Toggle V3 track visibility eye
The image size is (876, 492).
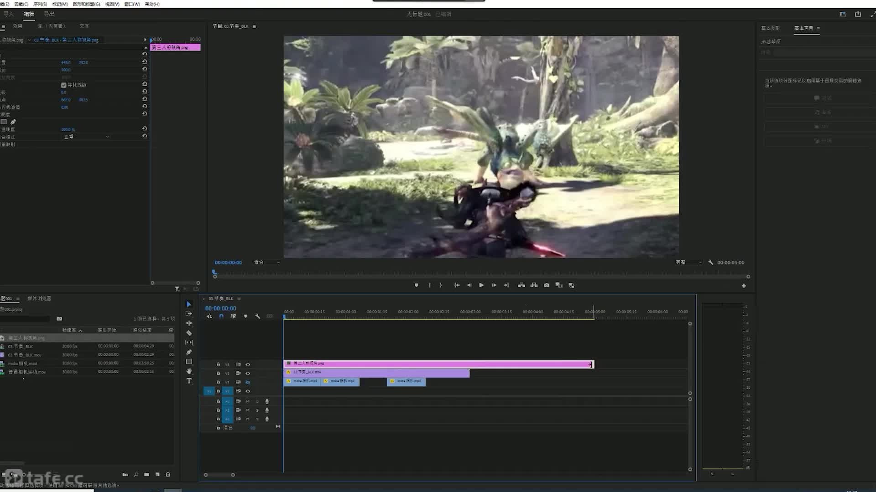pyautogui.click(x=248, y=373)
